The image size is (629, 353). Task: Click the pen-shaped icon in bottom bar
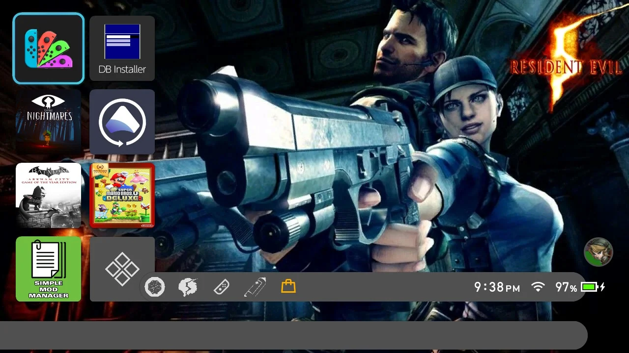click(x=255, y=287)
